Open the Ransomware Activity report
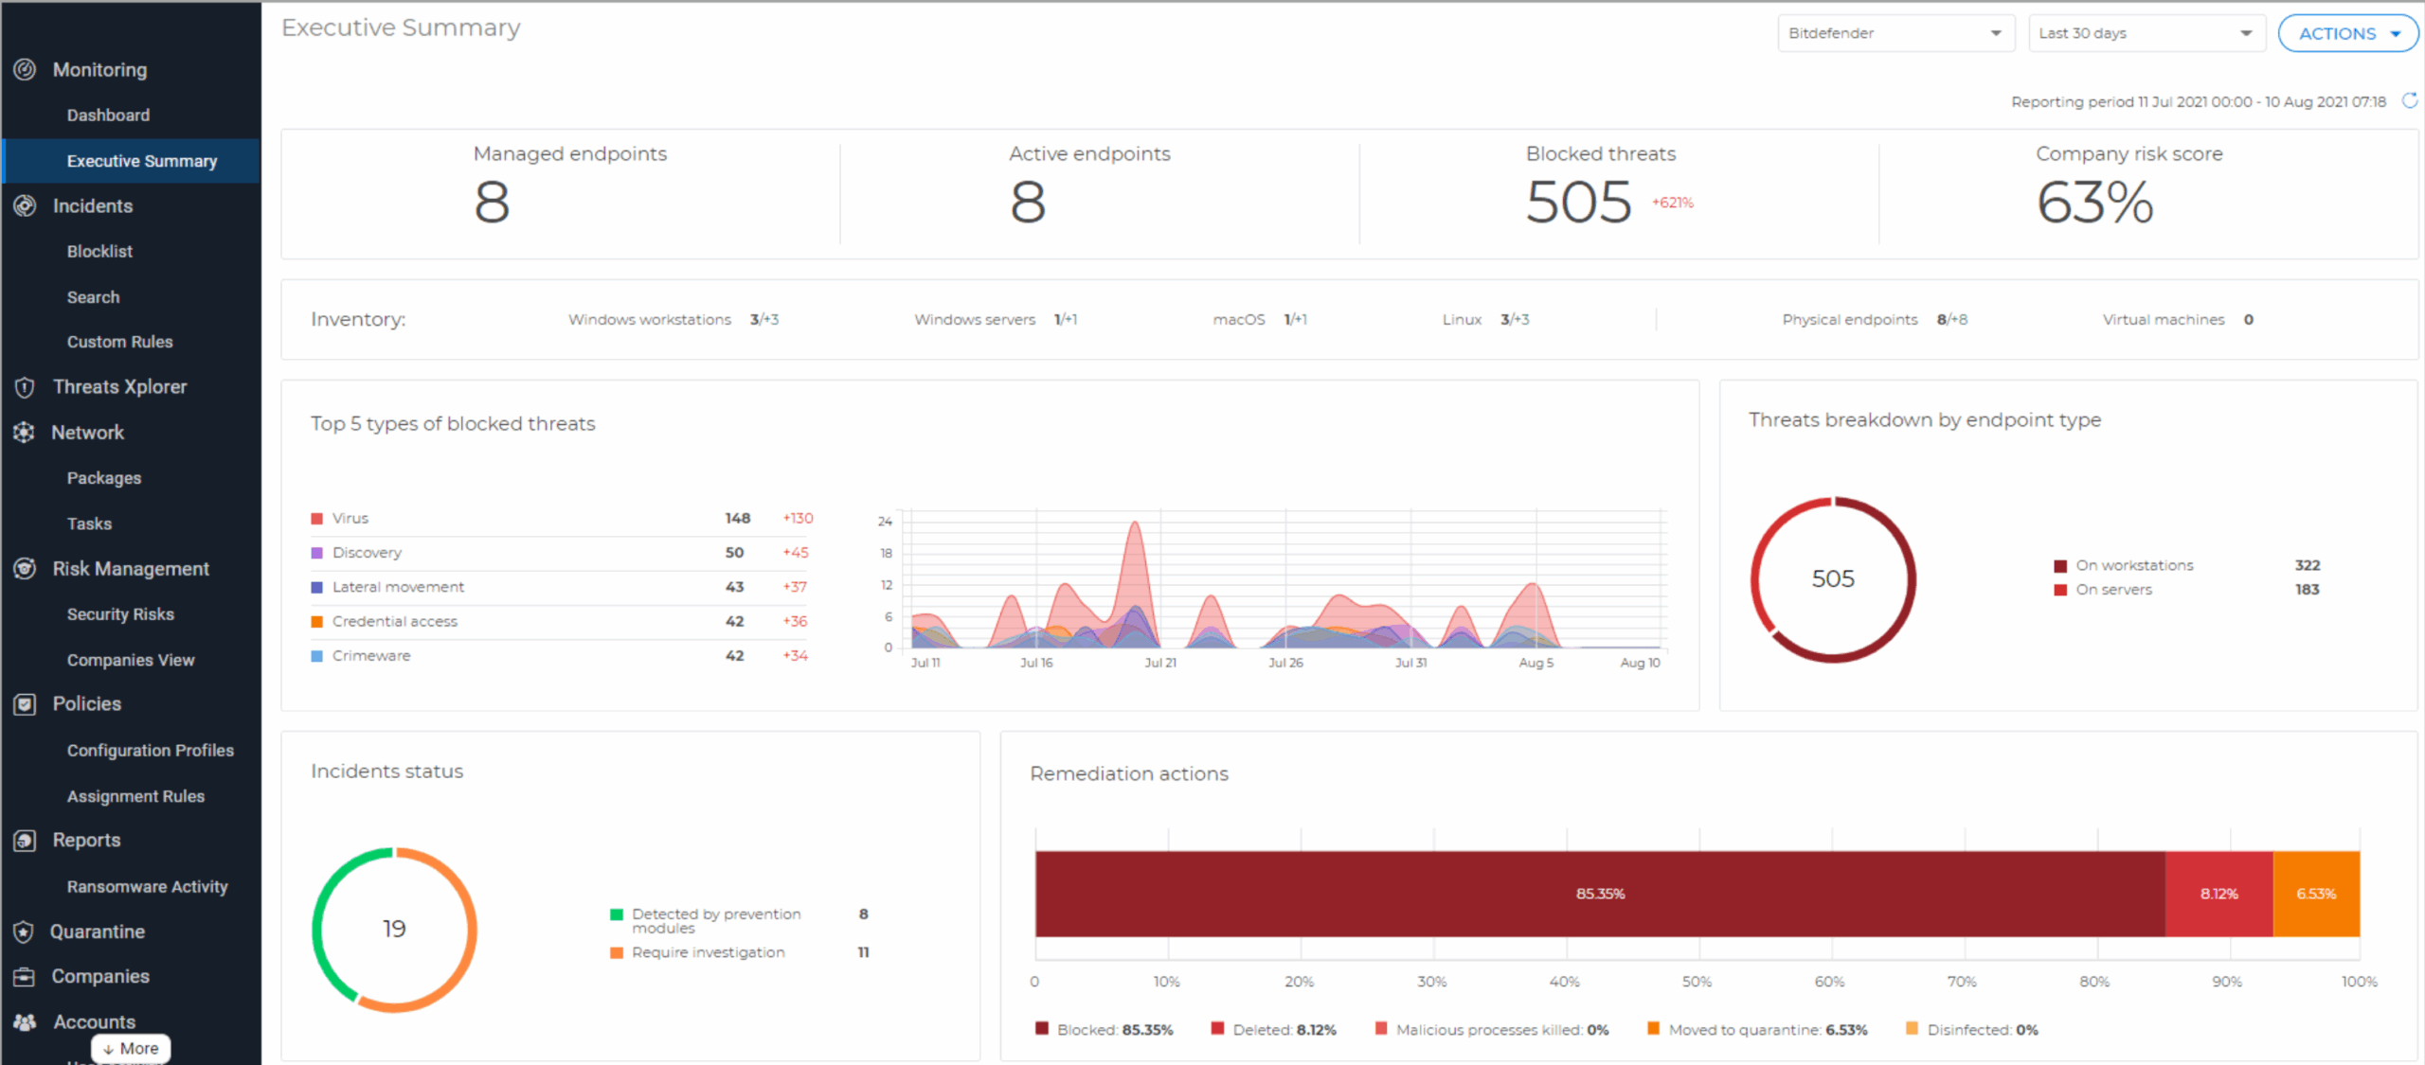This screenshot has height=1065, width=2425. pyautogui.click(x=147, y=886)
